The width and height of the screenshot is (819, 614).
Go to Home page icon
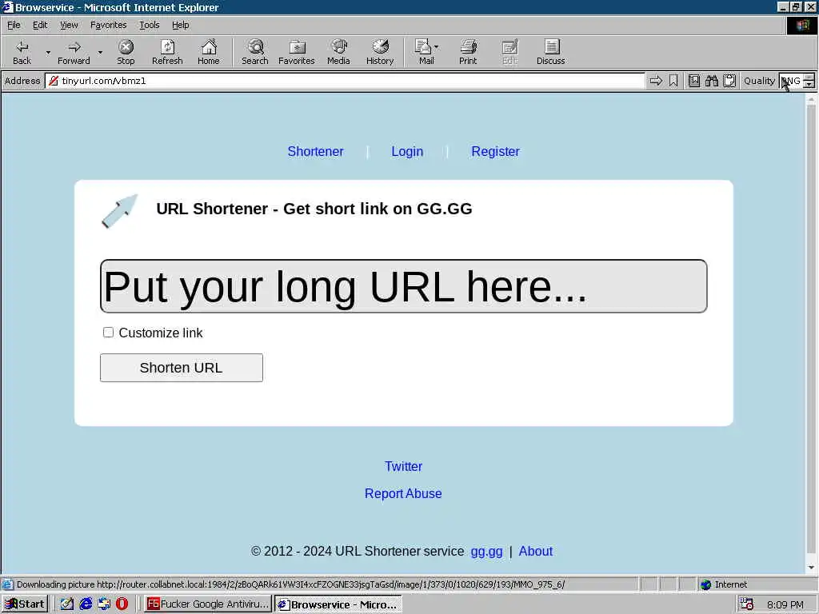(x=209, y=52)
